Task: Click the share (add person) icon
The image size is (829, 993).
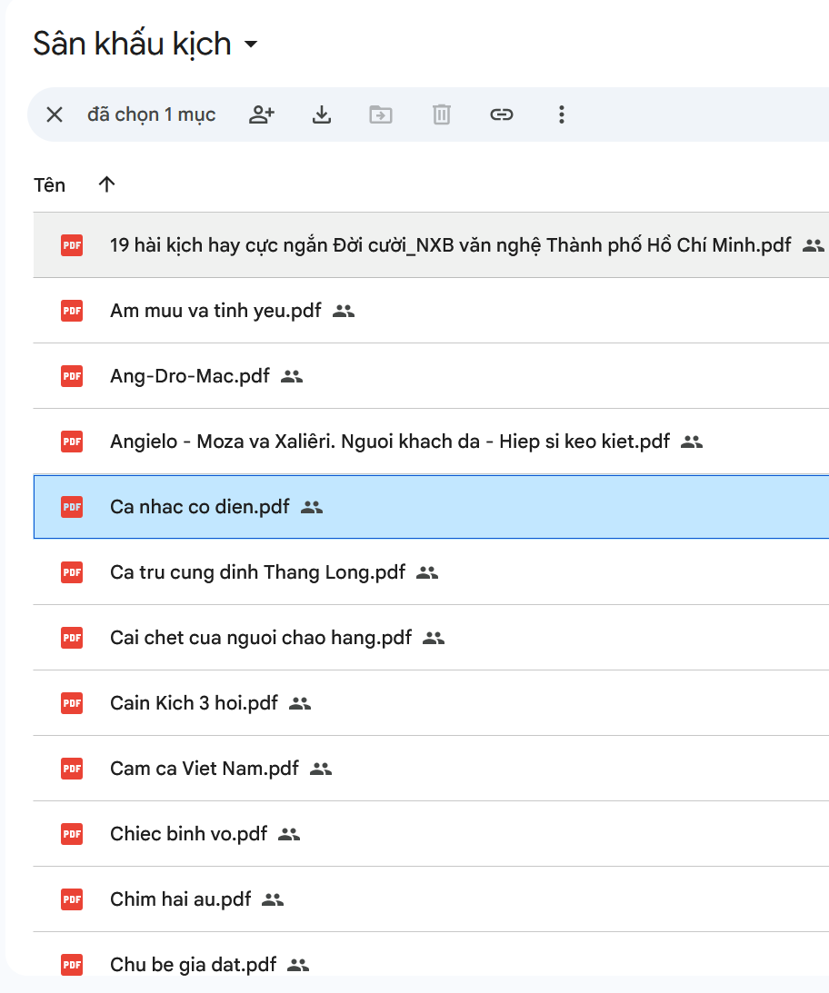Action: (262, 114)
